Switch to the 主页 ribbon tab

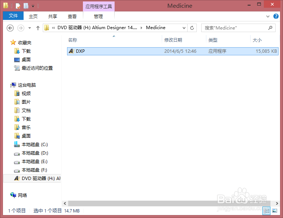(x=33, y=17)
